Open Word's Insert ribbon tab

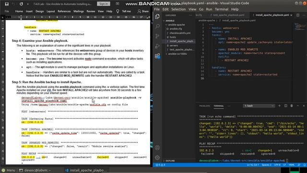point(29,12)
